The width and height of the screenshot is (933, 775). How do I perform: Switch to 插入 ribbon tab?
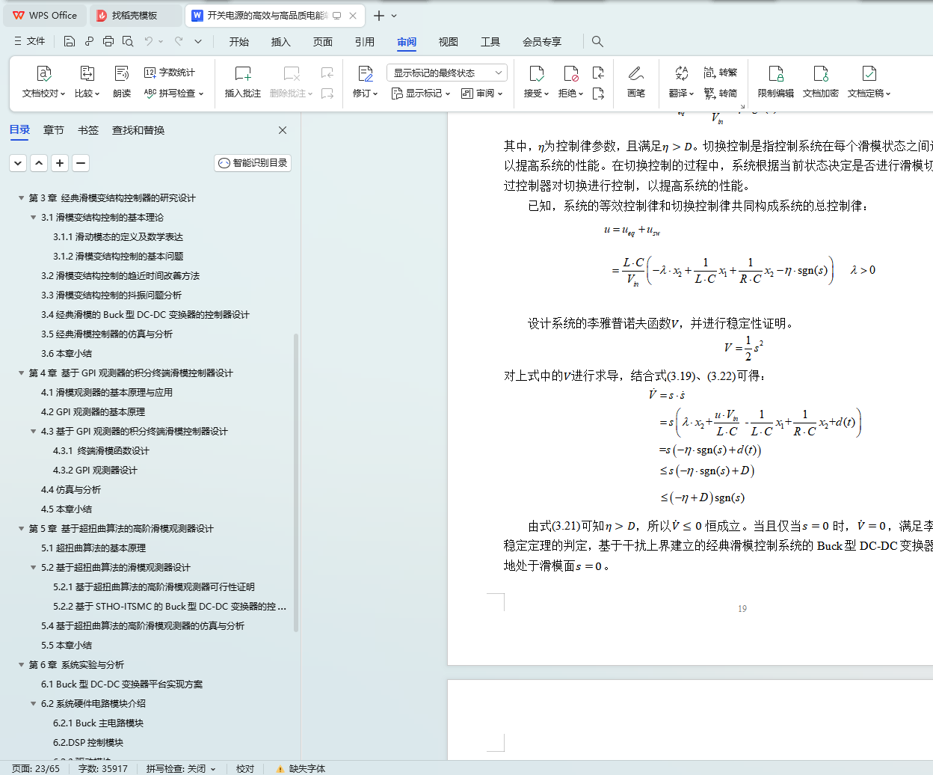click(x=281, y=42)
